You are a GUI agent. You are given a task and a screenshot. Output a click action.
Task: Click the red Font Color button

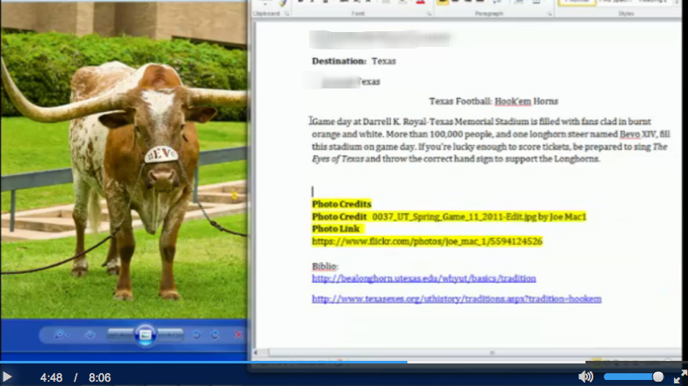[420, 3]
